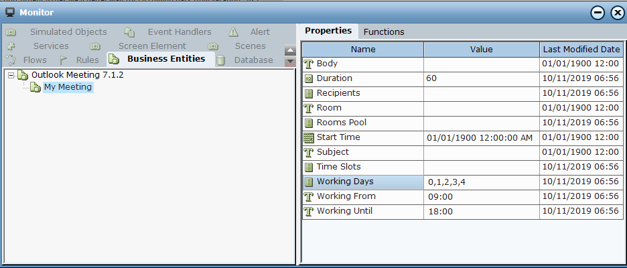This screenshot has height=268, width=627.
Task: Click the entity icon beside My Meeting
Action: 36,87
